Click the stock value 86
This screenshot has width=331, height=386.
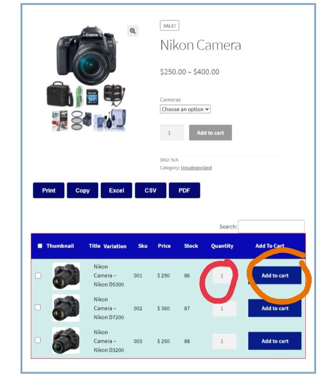(187, 276)
